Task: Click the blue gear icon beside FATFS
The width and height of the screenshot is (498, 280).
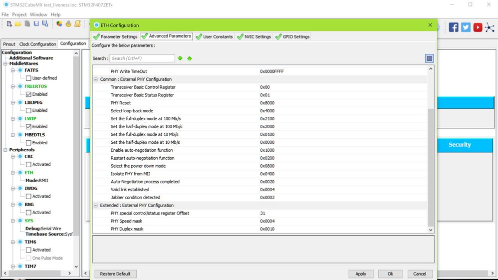Action: (20, 70)
